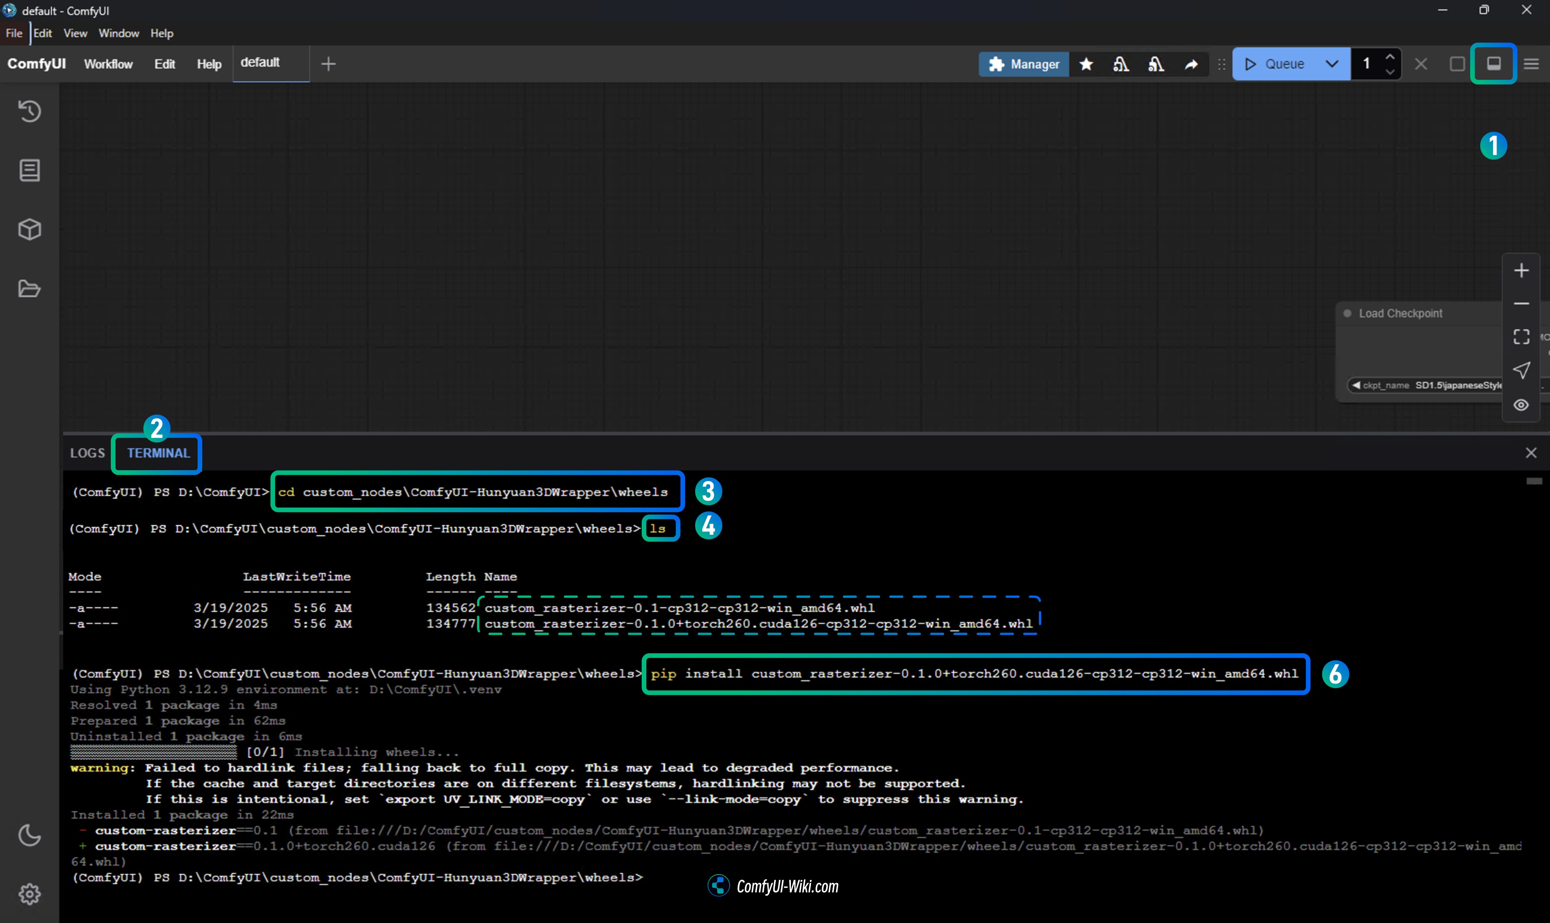
Task: Open the Workflow menu
Action: point(108,64)
